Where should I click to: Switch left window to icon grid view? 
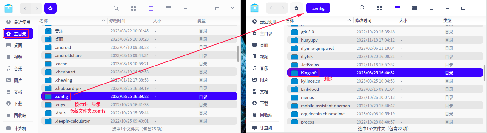(x=134, y=8)
